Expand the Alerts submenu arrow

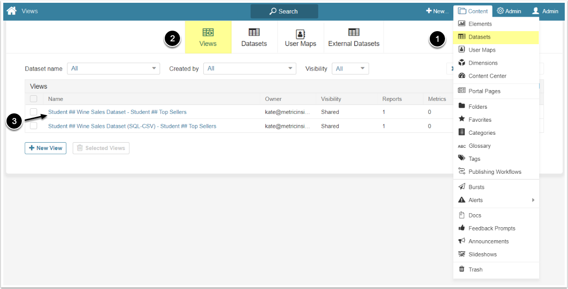[533, 200]
